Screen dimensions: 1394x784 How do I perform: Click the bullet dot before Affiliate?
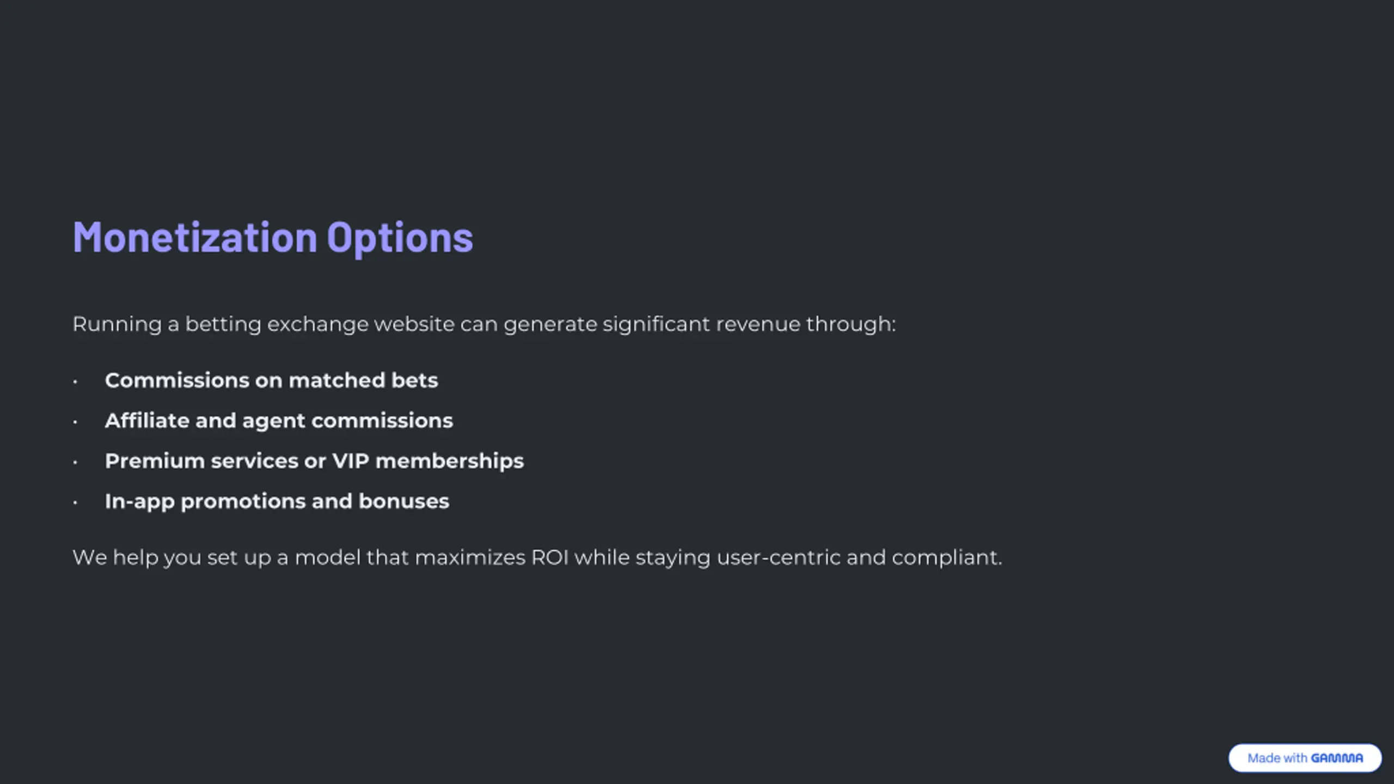click(75, 422)
